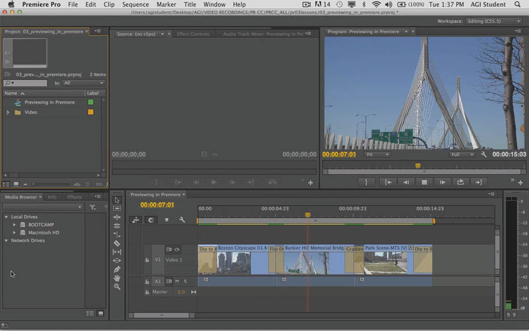The image size is (529, 331).
Task: Open timeline display settings wrench
Action: tap(182, 220)
